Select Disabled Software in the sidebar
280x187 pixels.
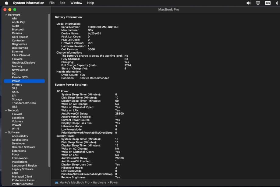click(23, 147)
